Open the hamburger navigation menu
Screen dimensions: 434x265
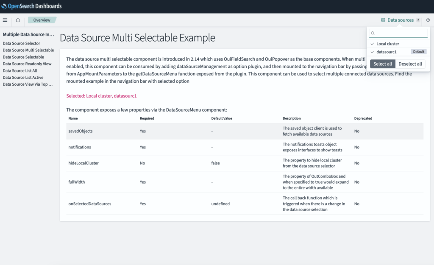[5, 20]
